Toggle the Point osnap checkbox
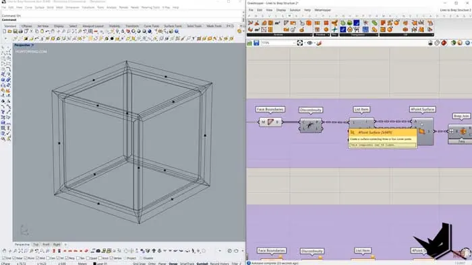 click(x=26, y=258)
